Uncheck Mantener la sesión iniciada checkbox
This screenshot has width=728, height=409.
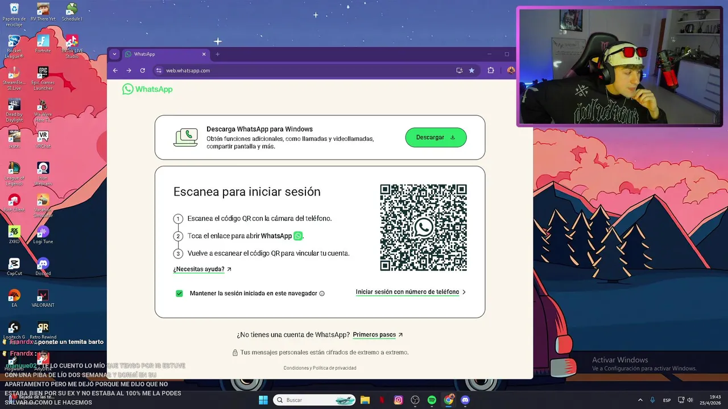[x=179, y=293]
